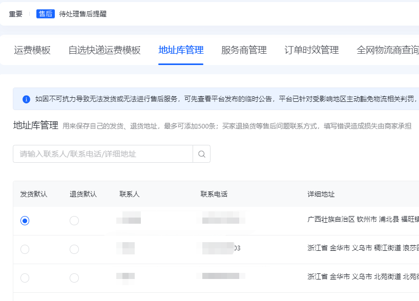
Task: Click the 详细地址 column header
Action: pyautogui.click(x=321, y=194)
